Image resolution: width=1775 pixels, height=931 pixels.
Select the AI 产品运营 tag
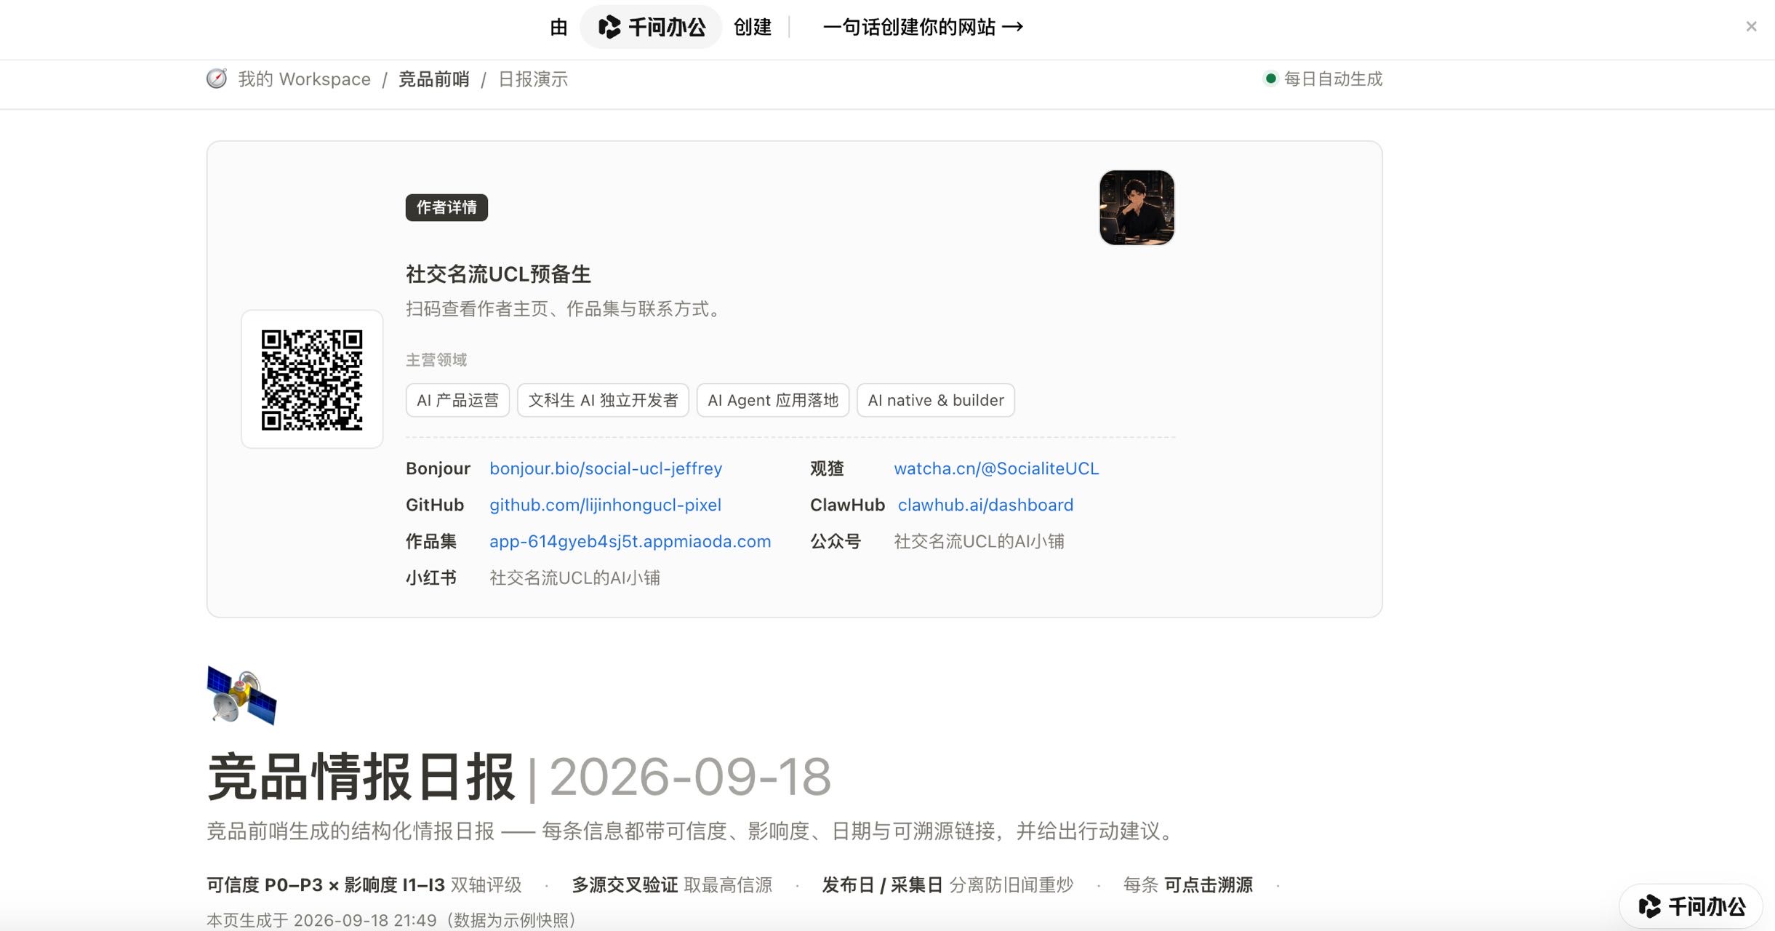[457, 400]
